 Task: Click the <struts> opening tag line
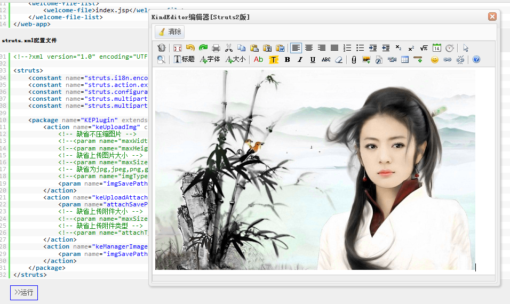pos(28,70)
